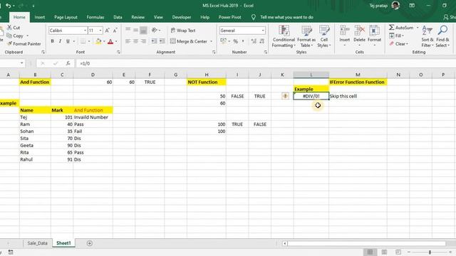Click the error warning icon beside #DIV/0!
The image size is (456, 256).
[285, 96]
